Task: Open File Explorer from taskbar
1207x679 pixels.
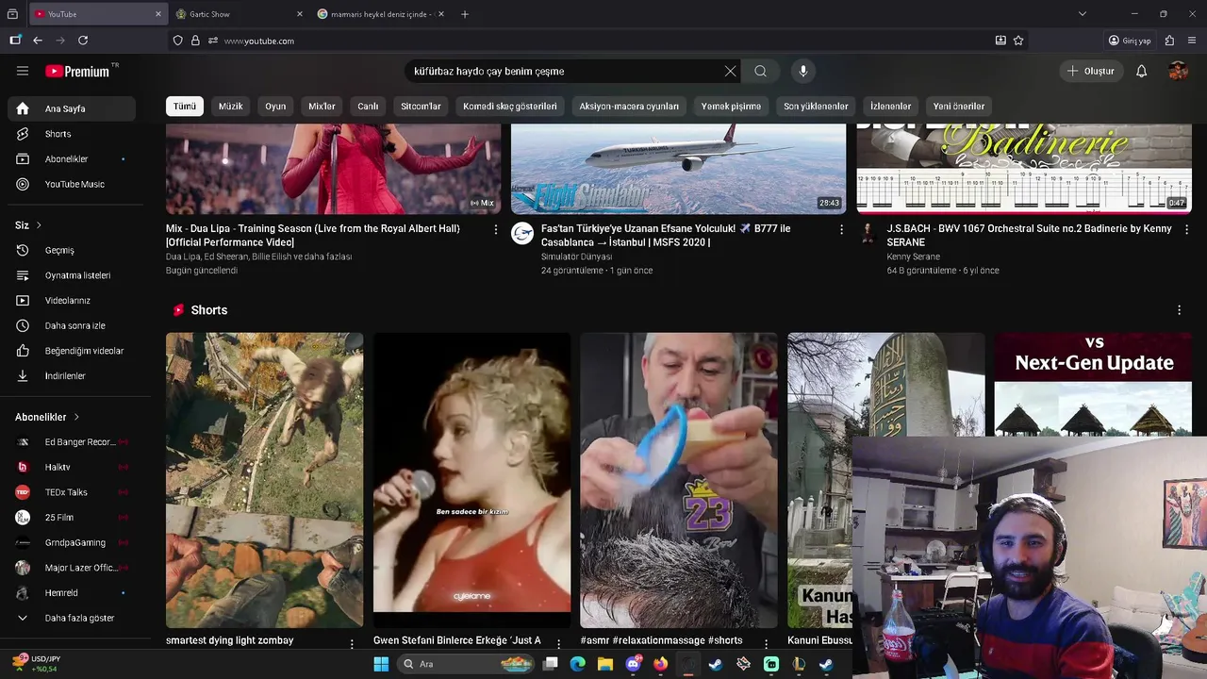Action: point(605,664)
